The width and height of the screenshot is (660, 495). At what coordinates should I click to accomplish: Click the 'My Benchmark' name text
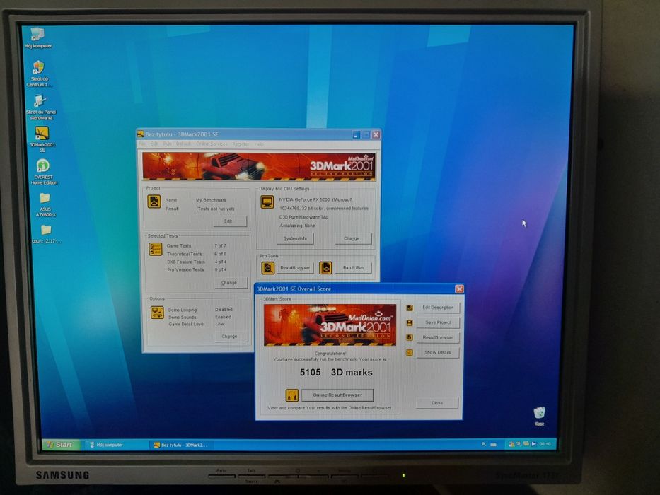coord(211,200)
